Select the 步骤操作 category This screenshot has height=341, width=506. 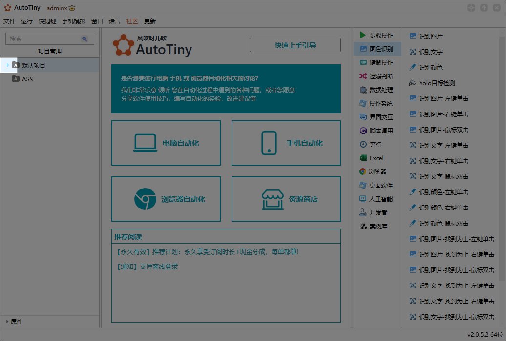point(377,35)
